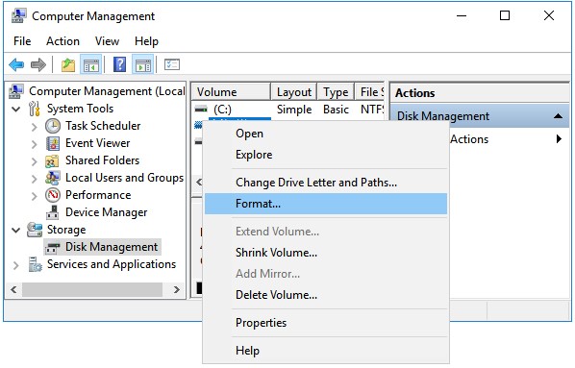The width and height of the screenshot is (575, 368).
Task: Click the 'Simple' layout cell for C:
Action: 294,110
